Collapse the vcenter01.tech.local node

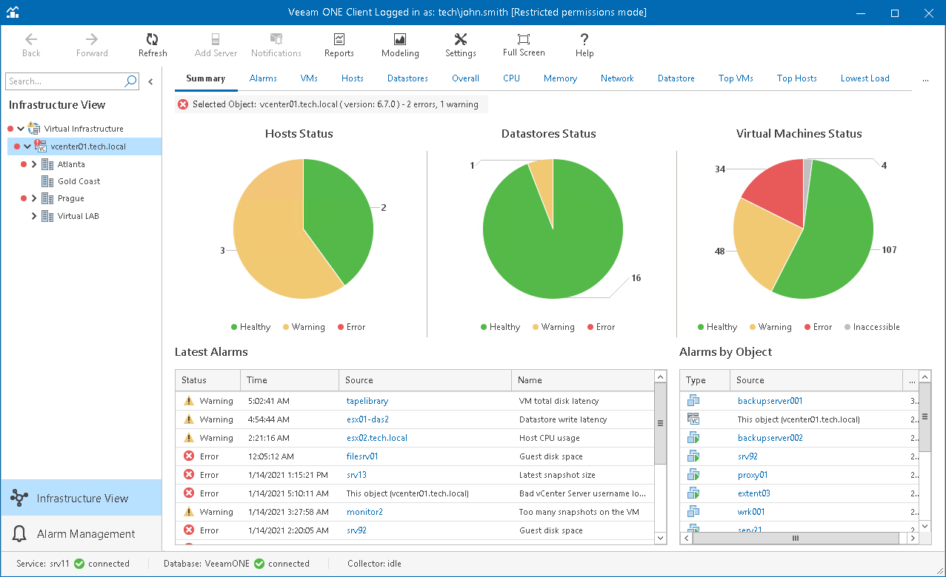tap(27, 146)
